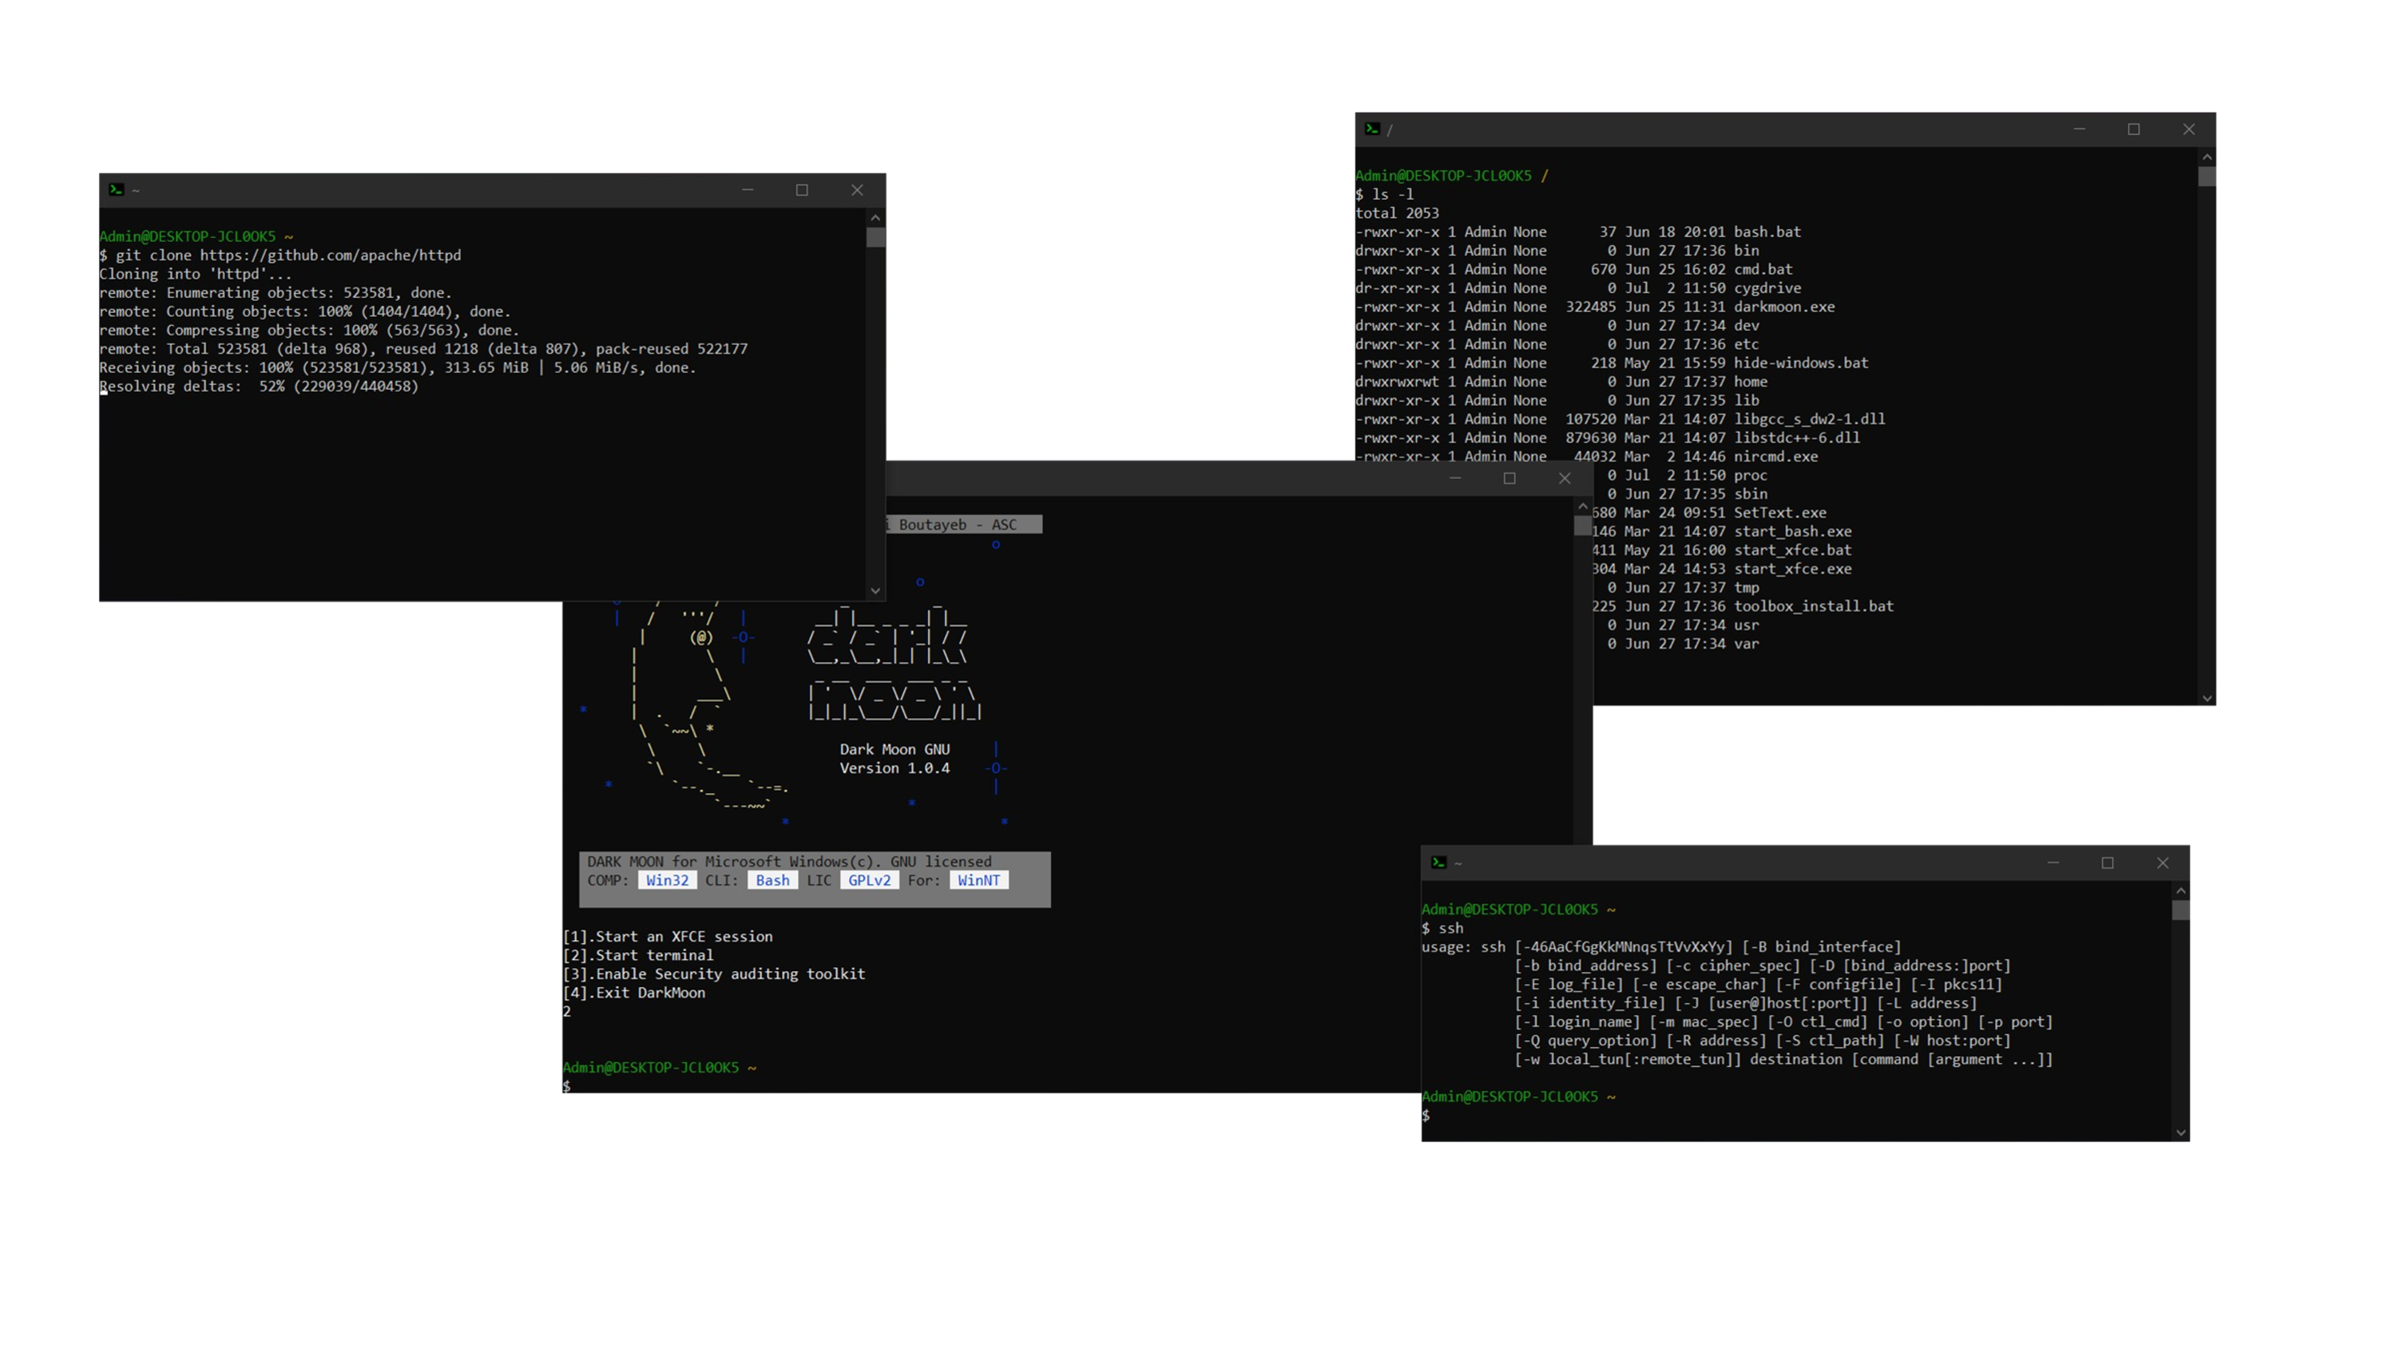Screen dimensions: 2396x1348
Task: Click terminal icon in ssh usage window
Action: (1438, 862)
